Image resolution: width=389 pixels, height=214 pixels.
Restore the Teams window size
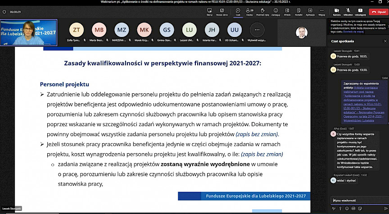(380, 2)
